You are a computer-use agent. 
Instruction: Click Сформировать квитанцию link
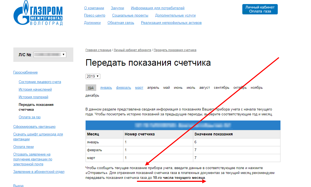[34, 127]
